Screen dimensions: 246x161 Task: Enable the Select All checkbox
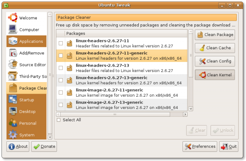click(x=59, y=120)
